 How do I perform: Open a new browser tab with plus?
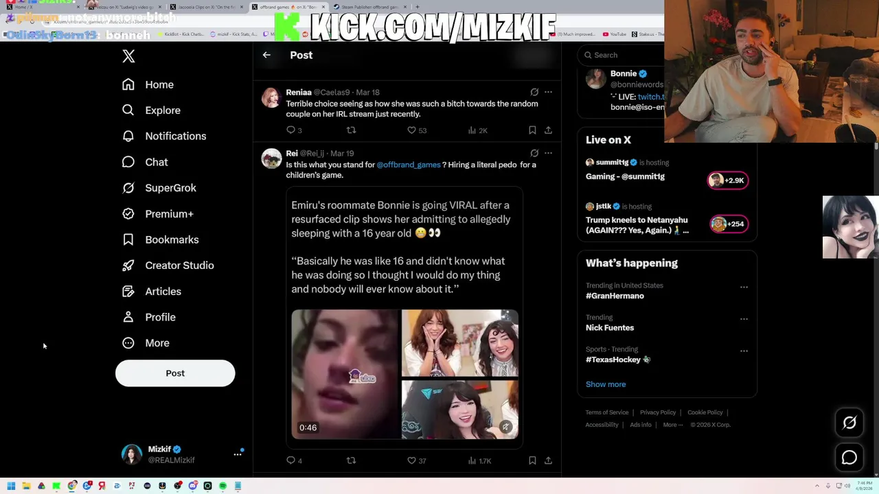tap(417, 7)
